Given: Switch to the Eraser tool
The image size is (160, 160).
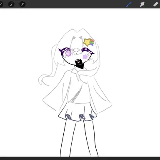Looking at the screenshot, I should point(156,4).
